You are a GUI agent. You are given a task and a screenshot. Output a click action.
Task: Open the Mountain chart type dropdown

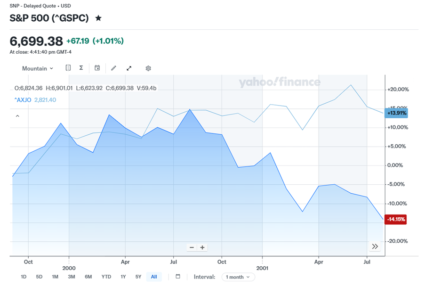coord(37,68)
